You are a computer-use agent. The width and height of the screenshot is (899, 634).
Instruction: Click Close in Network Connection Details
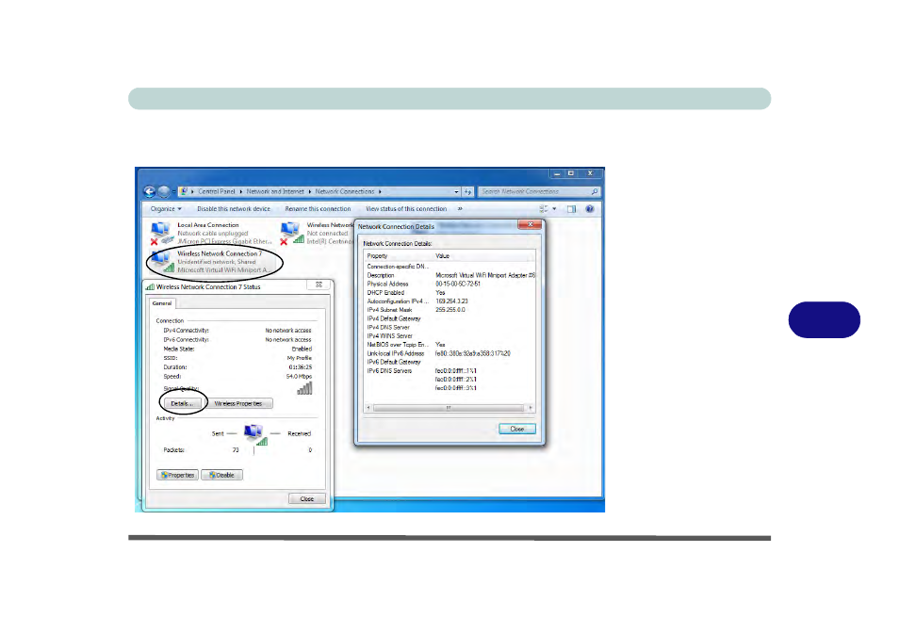click(x=517, y=429)
